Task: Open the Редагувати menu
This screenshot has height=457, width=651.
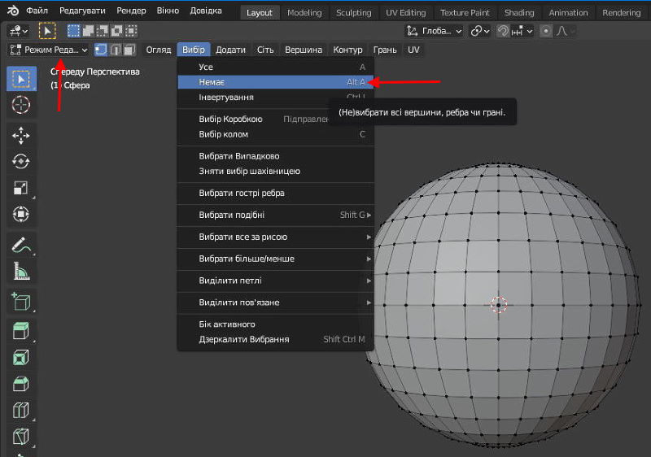Action: 82,11
